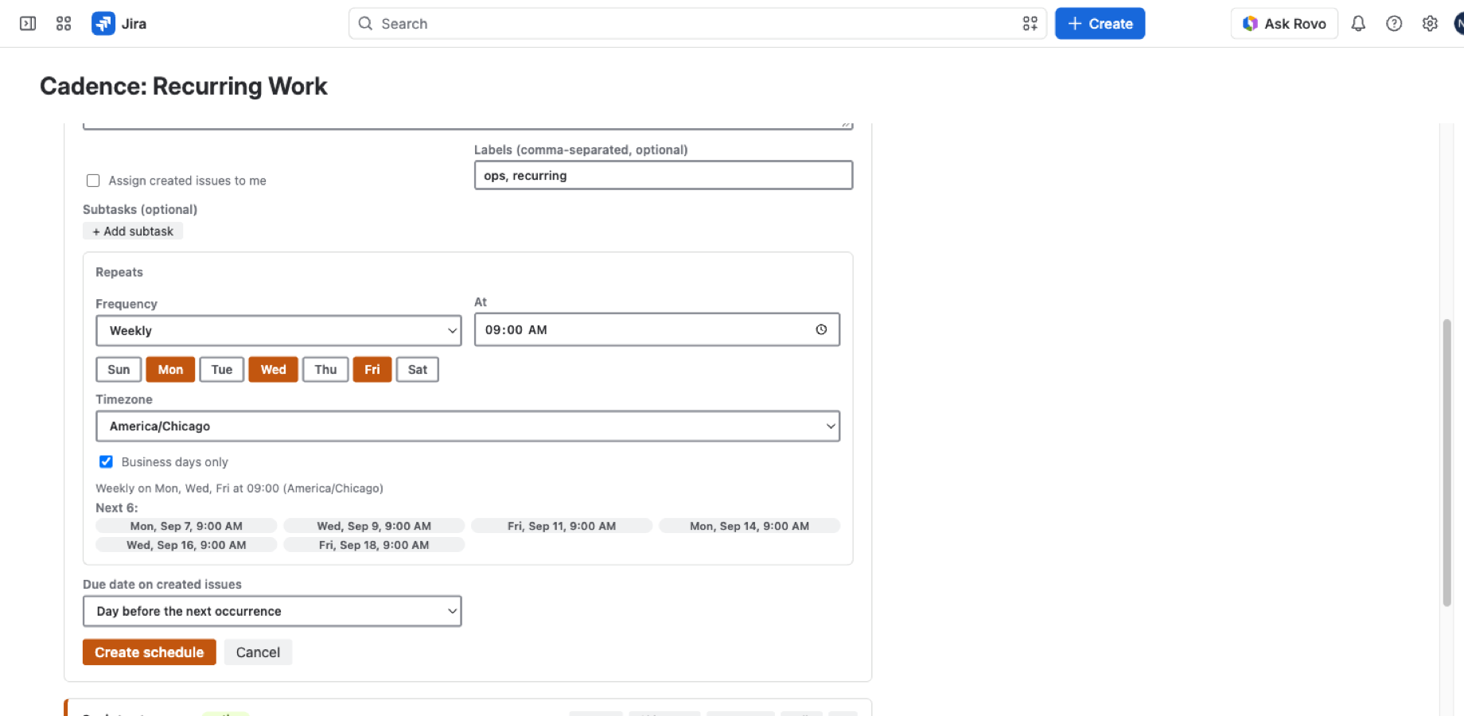Click the Create schedule button
The height and width of the screenshot is (716, 1464).
pyautogui.click(x=150, y=652)
